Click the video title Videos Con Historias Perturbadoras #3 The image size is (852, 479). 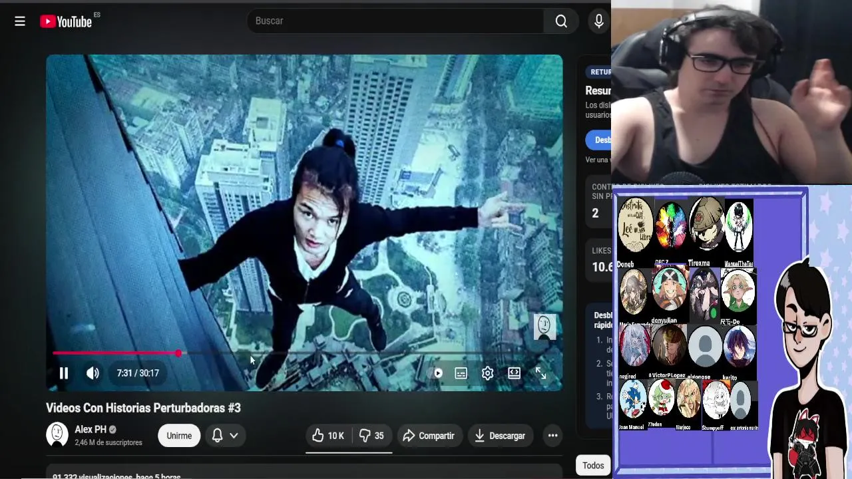[x=143, y=408]
